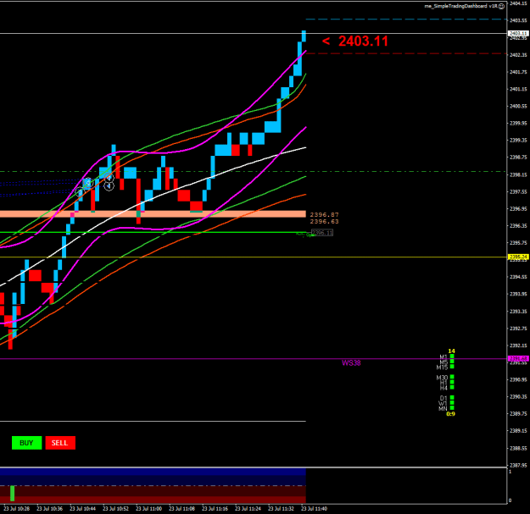
Task: Click the yellow 14 counter above M1
Action: pyautogui.click(x=451, y=351)
